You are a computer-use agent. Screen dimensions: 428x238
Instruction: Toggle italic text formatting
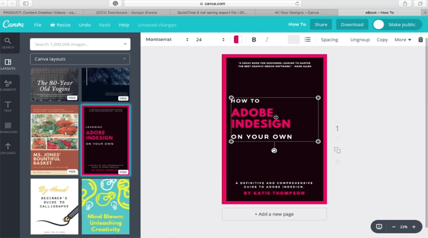tap(267, 39)
